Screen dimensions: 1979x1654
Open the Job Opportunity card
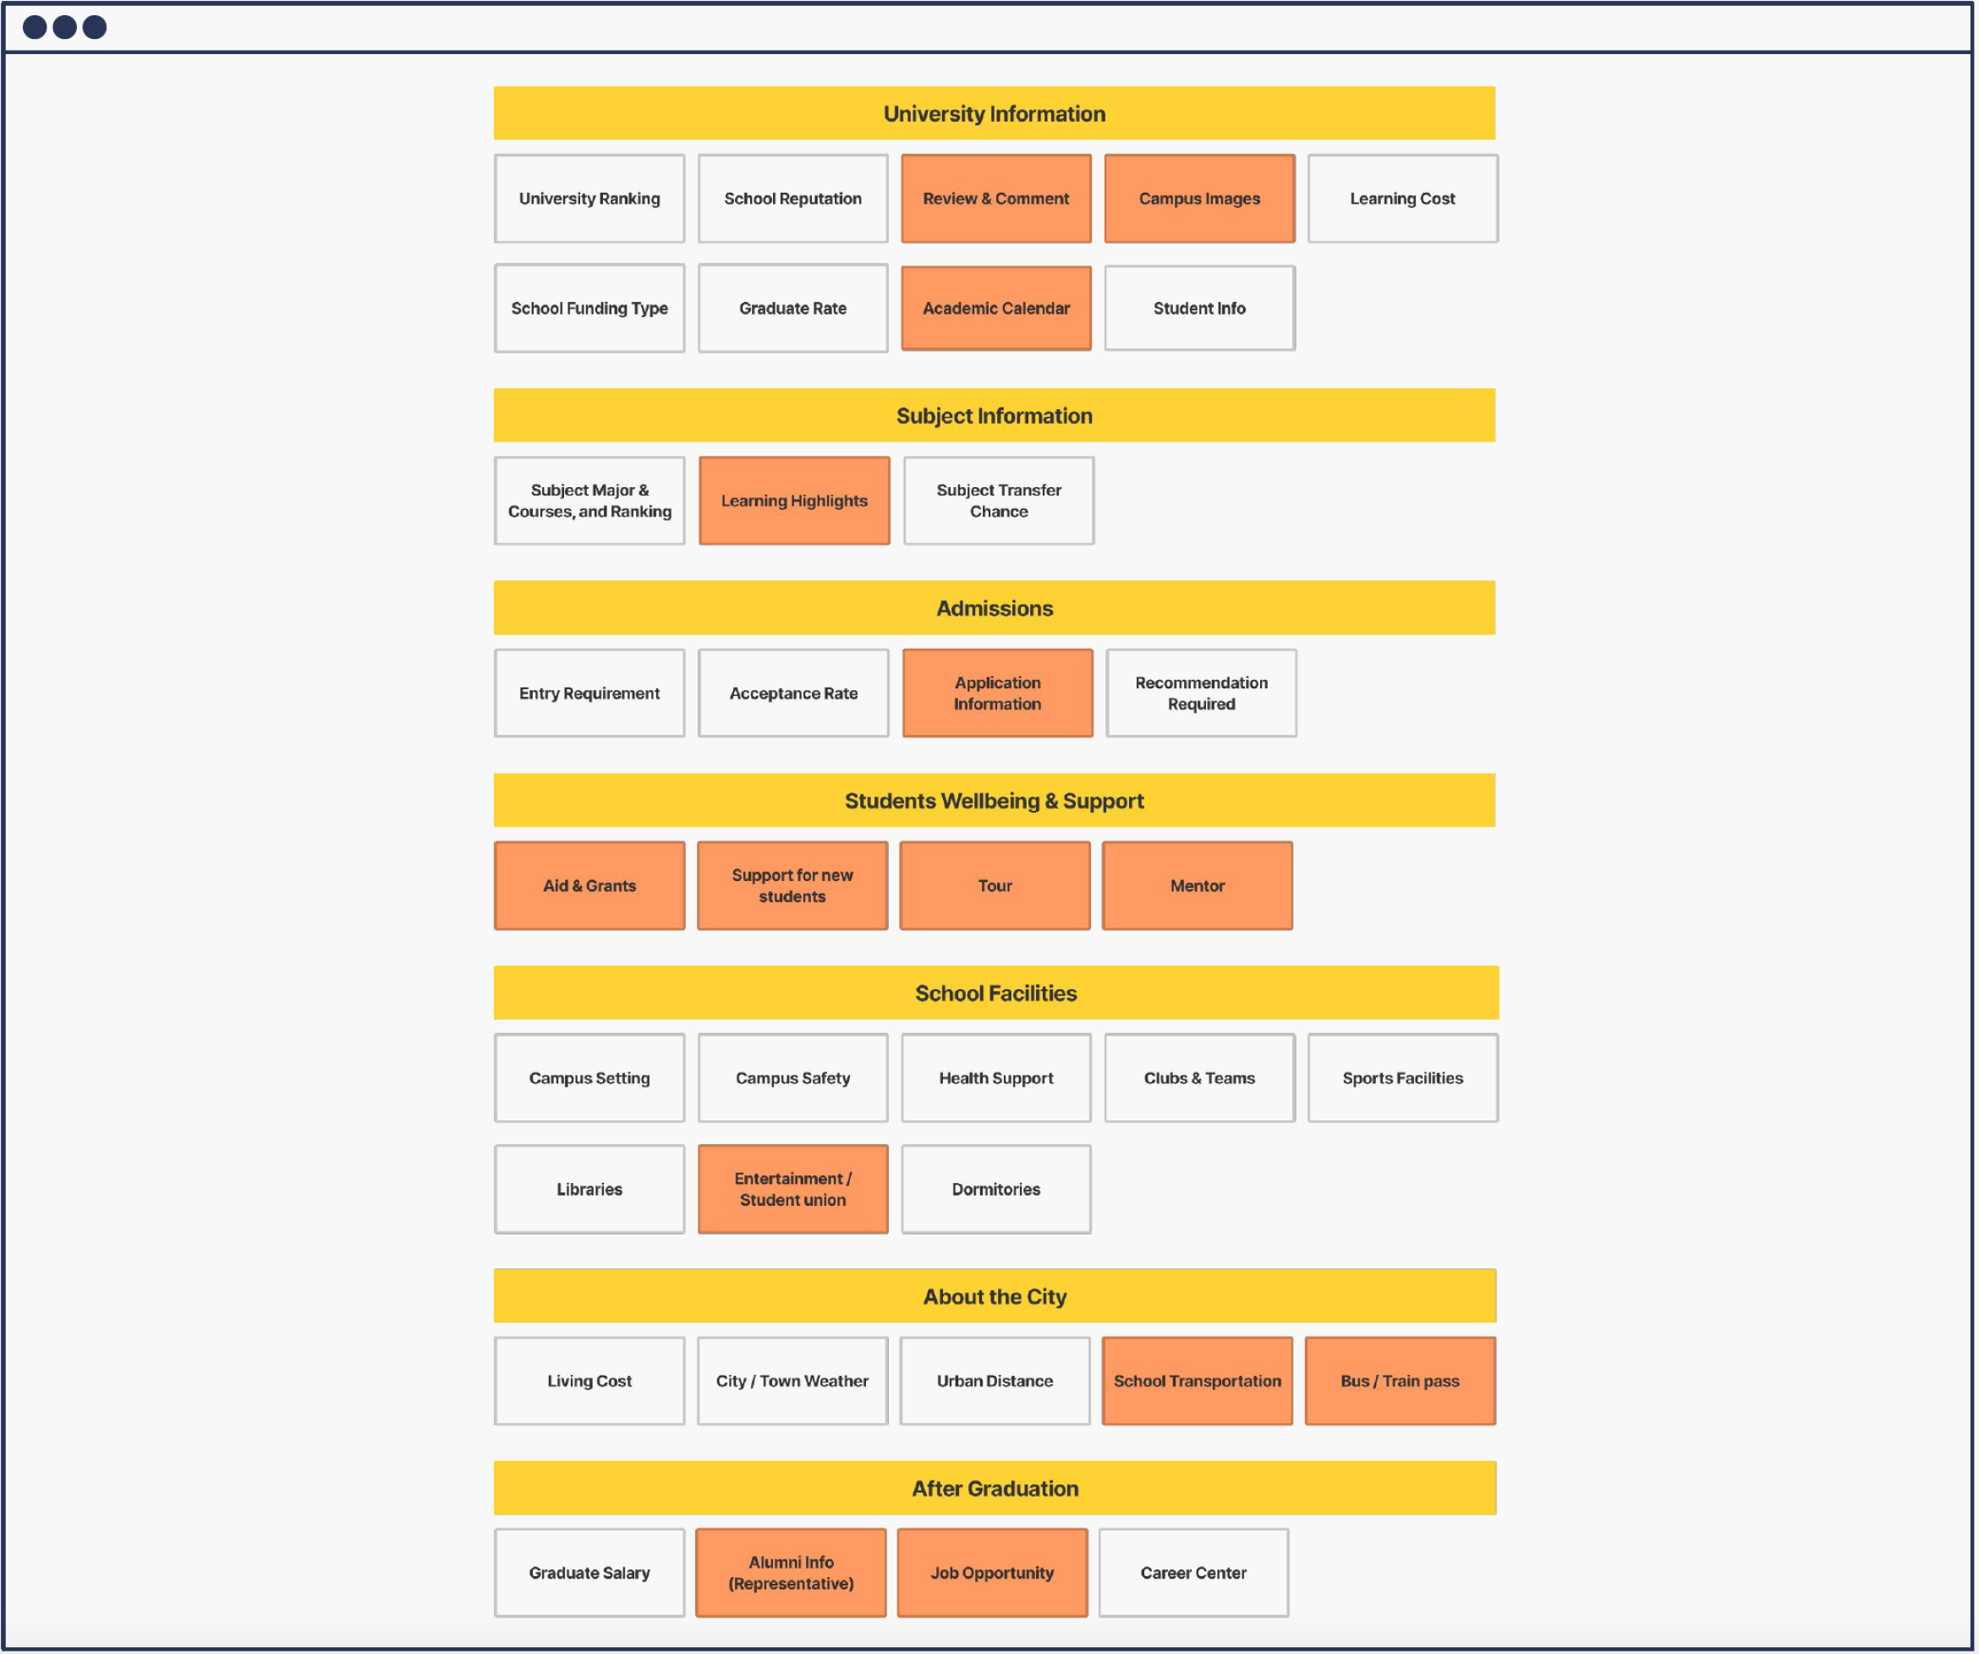(x=992, y=1573)
